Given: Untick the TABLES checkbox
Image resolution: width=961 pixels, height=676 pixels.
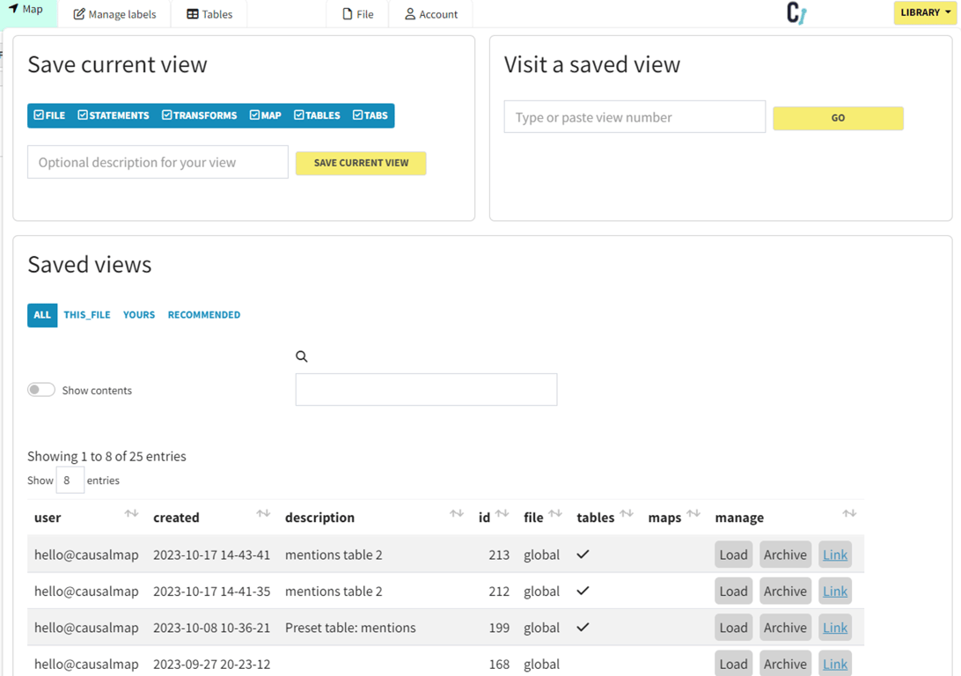Looking at the screenshot, I should pyautogui.click(x=299, y=115).
